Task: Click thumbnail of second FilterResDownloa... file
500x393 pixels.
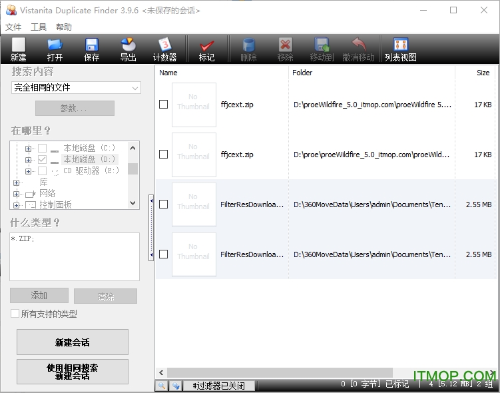Action: (x=194, y=254)
